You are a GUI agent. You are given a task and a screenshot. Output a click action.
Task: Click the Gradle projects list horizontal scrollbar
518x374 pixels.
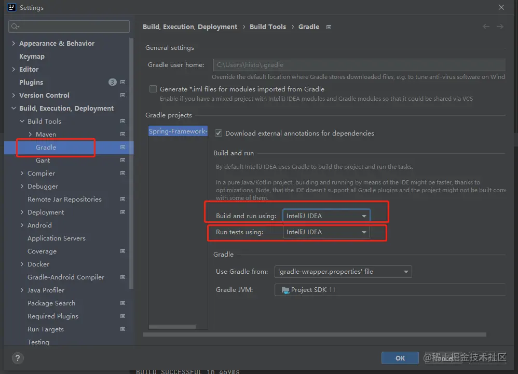(172, 327)
